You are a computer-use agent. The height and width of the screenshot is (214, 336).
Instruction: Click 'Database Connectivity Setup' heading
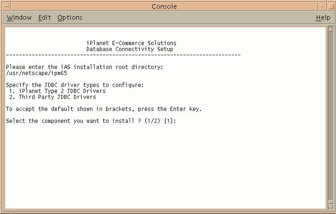130,49
